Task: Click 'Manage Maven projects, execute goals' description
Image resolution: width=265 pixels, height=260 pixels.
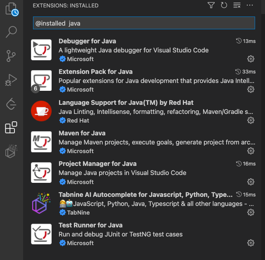Action: click(157, 142)
